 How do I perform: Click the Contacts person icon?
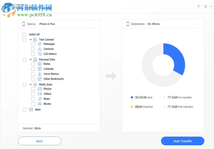40,49
